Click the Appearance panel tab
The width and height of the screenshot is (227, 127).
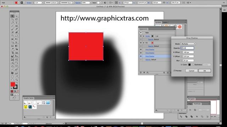tap(143, 29)
